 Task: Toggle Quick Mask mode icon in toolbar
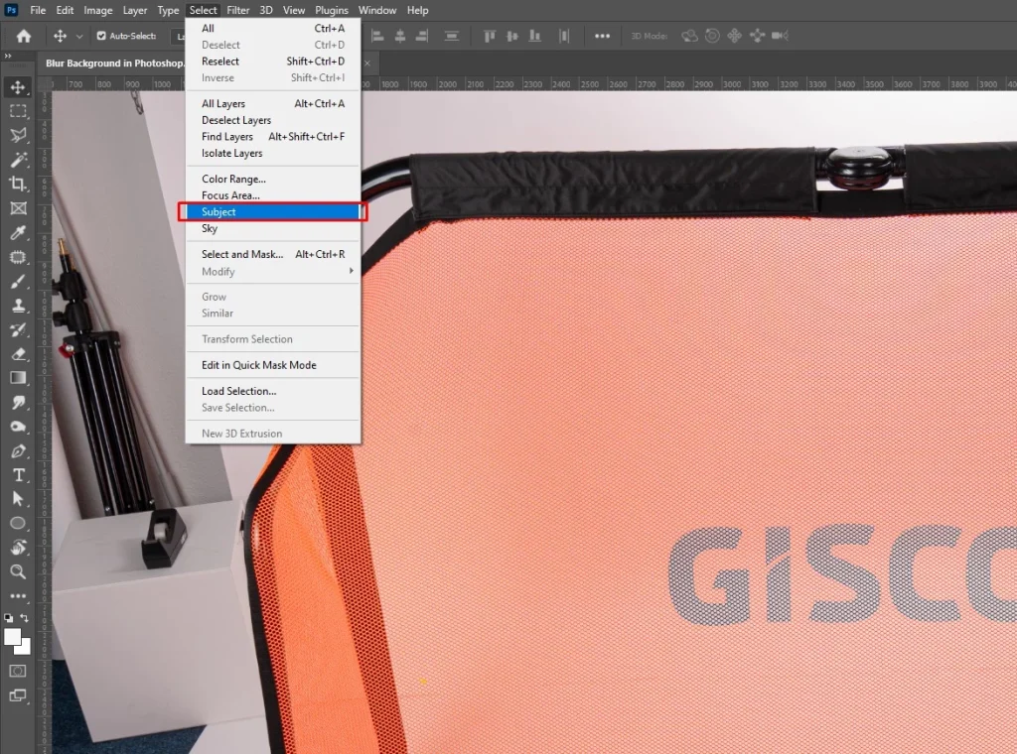click(18, 671)
